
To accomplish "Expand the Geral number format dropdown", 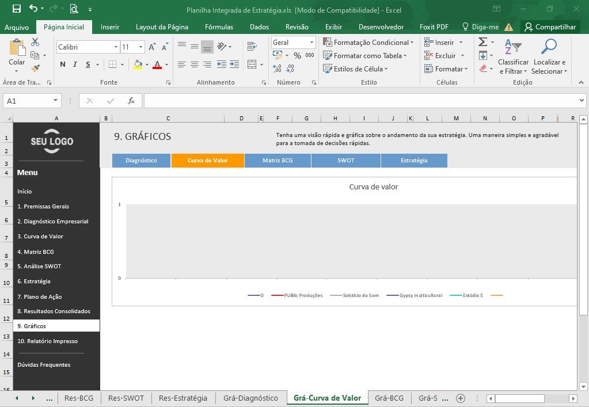I will (311, 43).
